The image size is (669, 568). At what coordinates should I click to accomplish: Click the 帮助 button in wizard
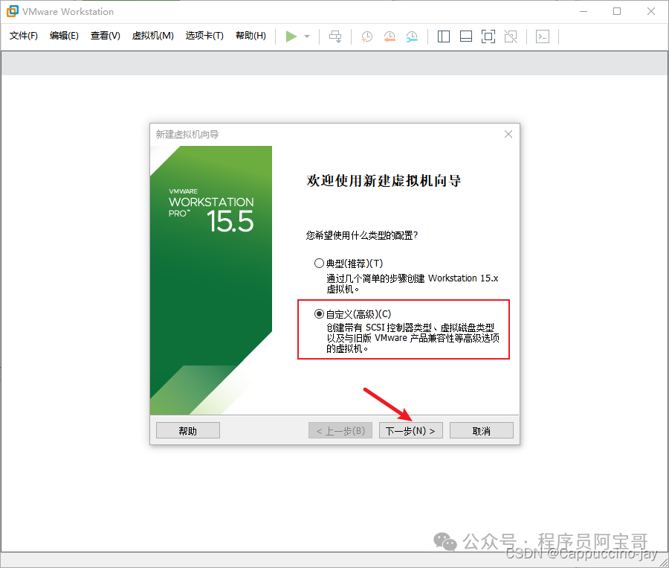188,430
